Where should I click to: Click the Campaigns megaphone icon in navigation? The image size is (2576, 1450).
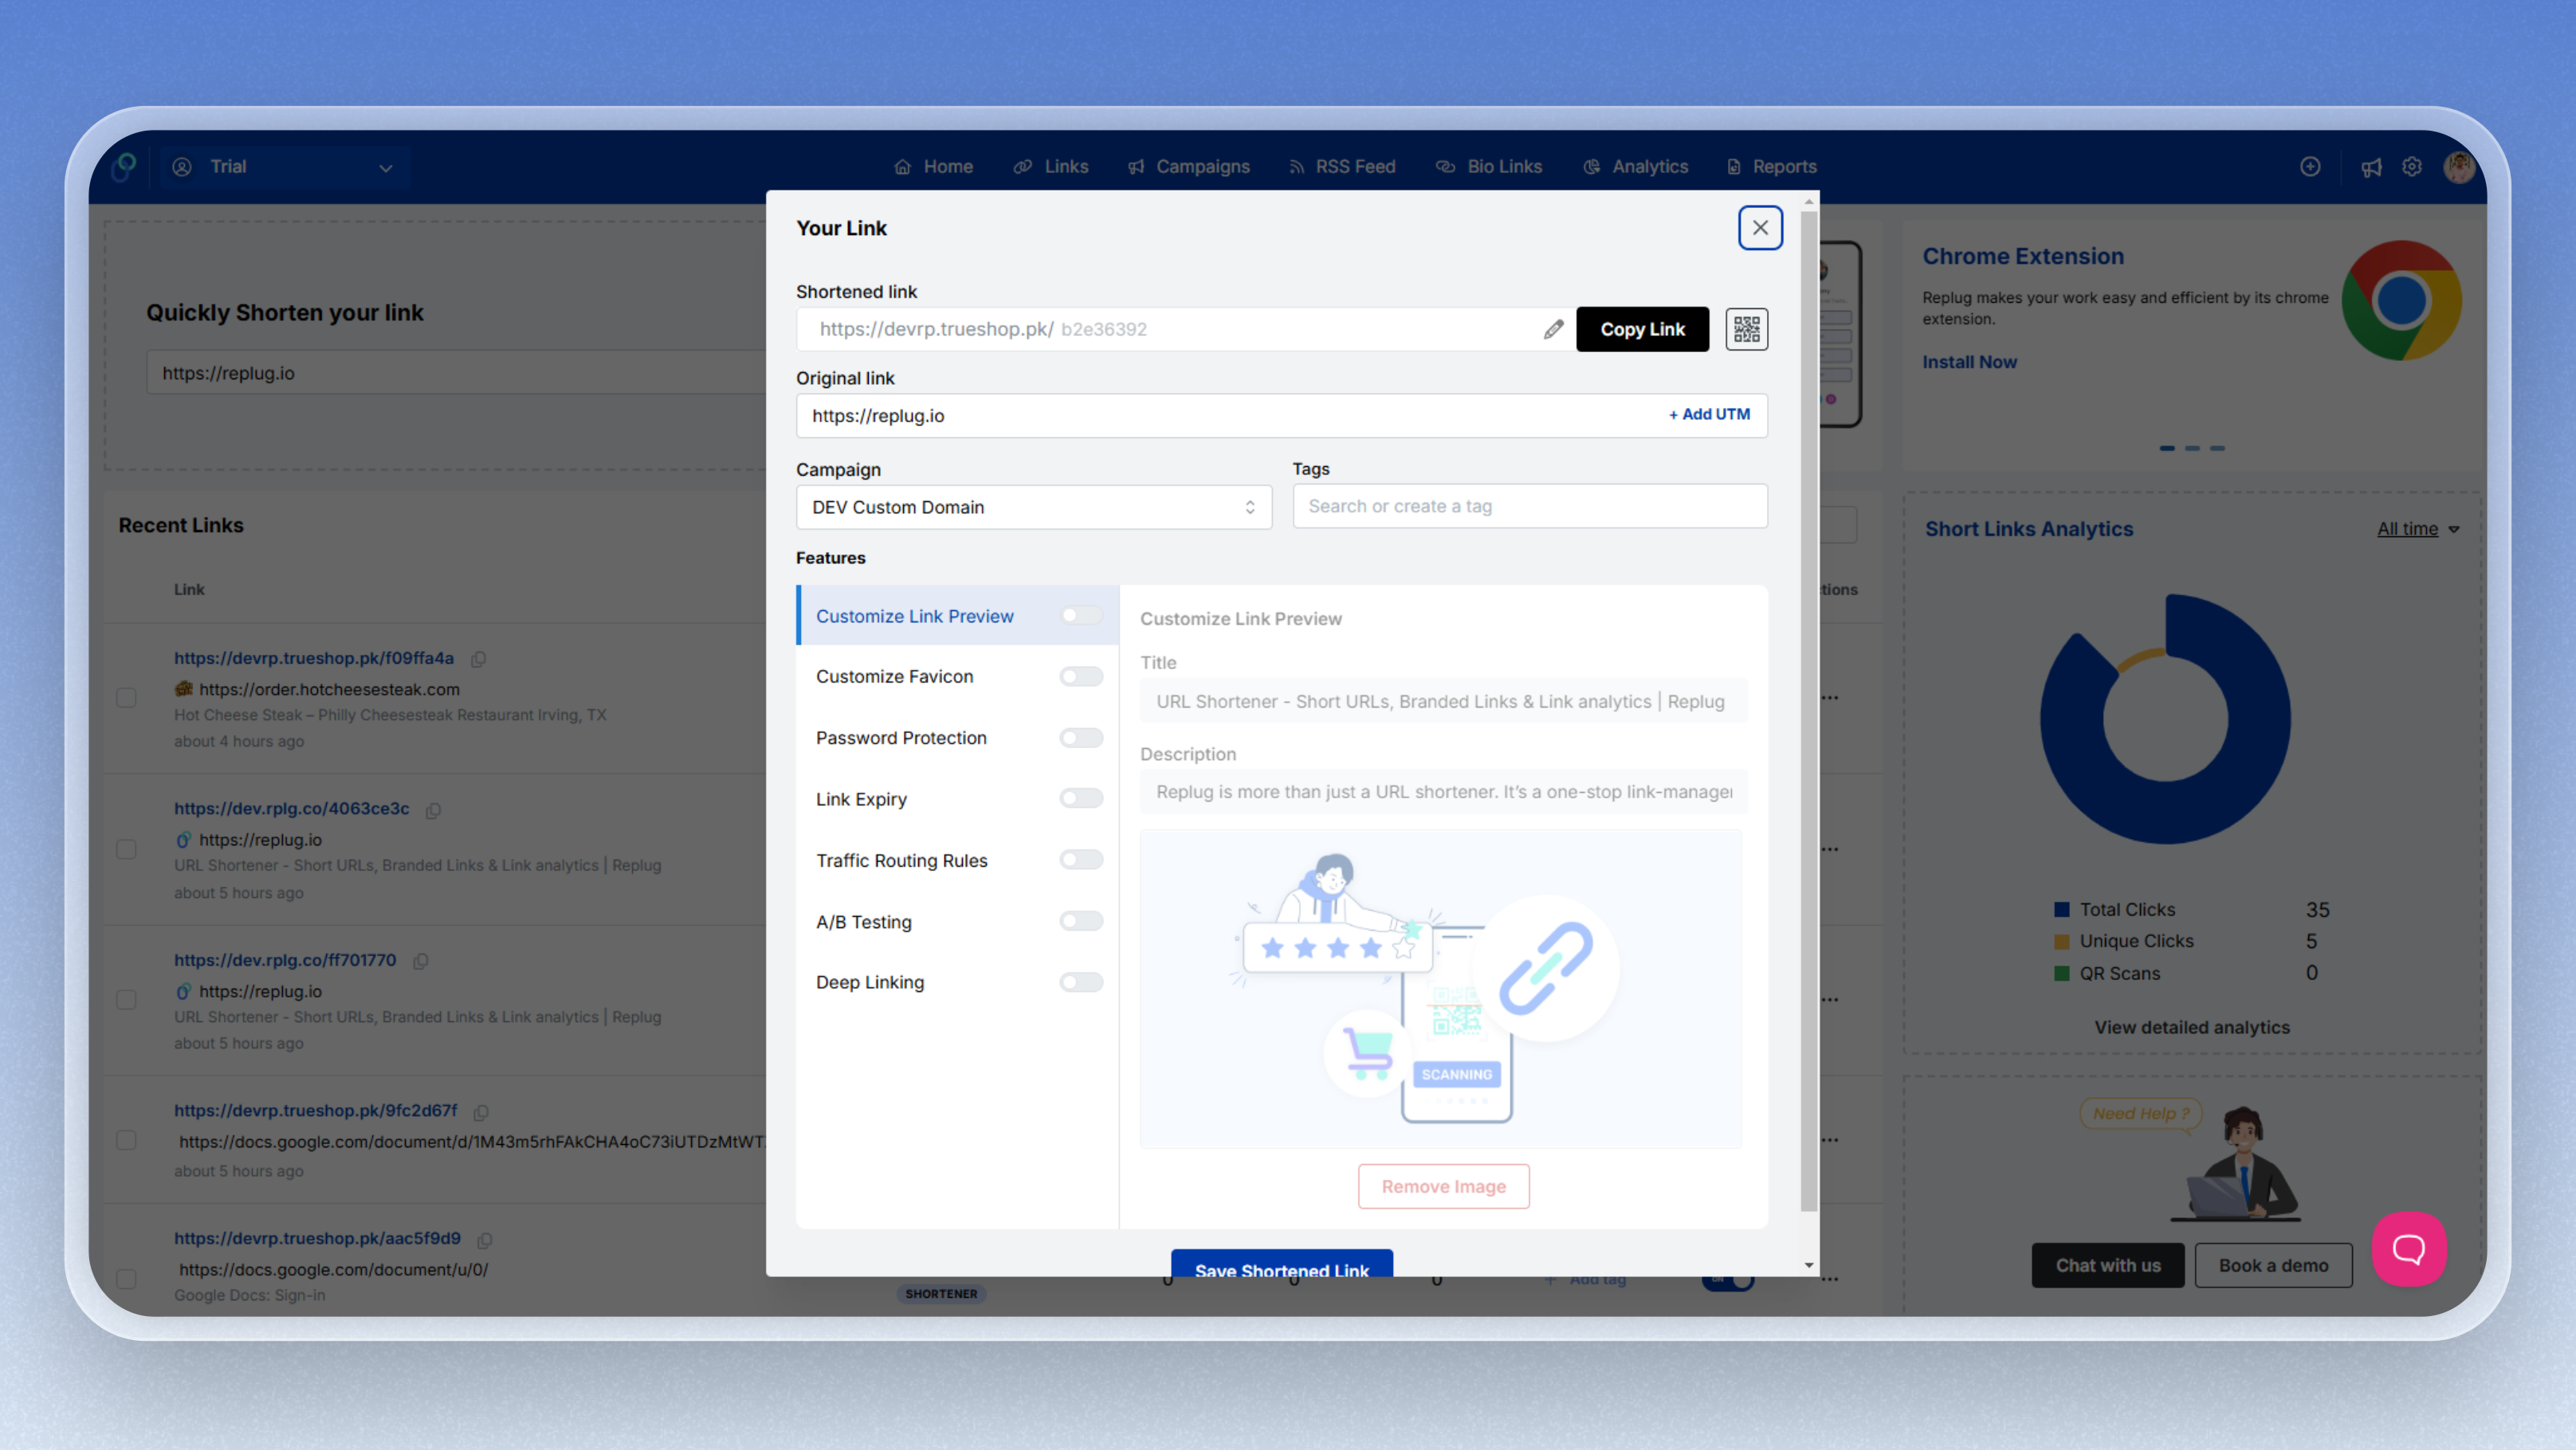click(x=1135, y=167)
